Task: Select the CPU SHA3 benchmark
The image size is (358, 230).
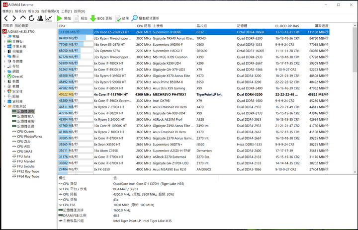Action: tap(22, 152)
